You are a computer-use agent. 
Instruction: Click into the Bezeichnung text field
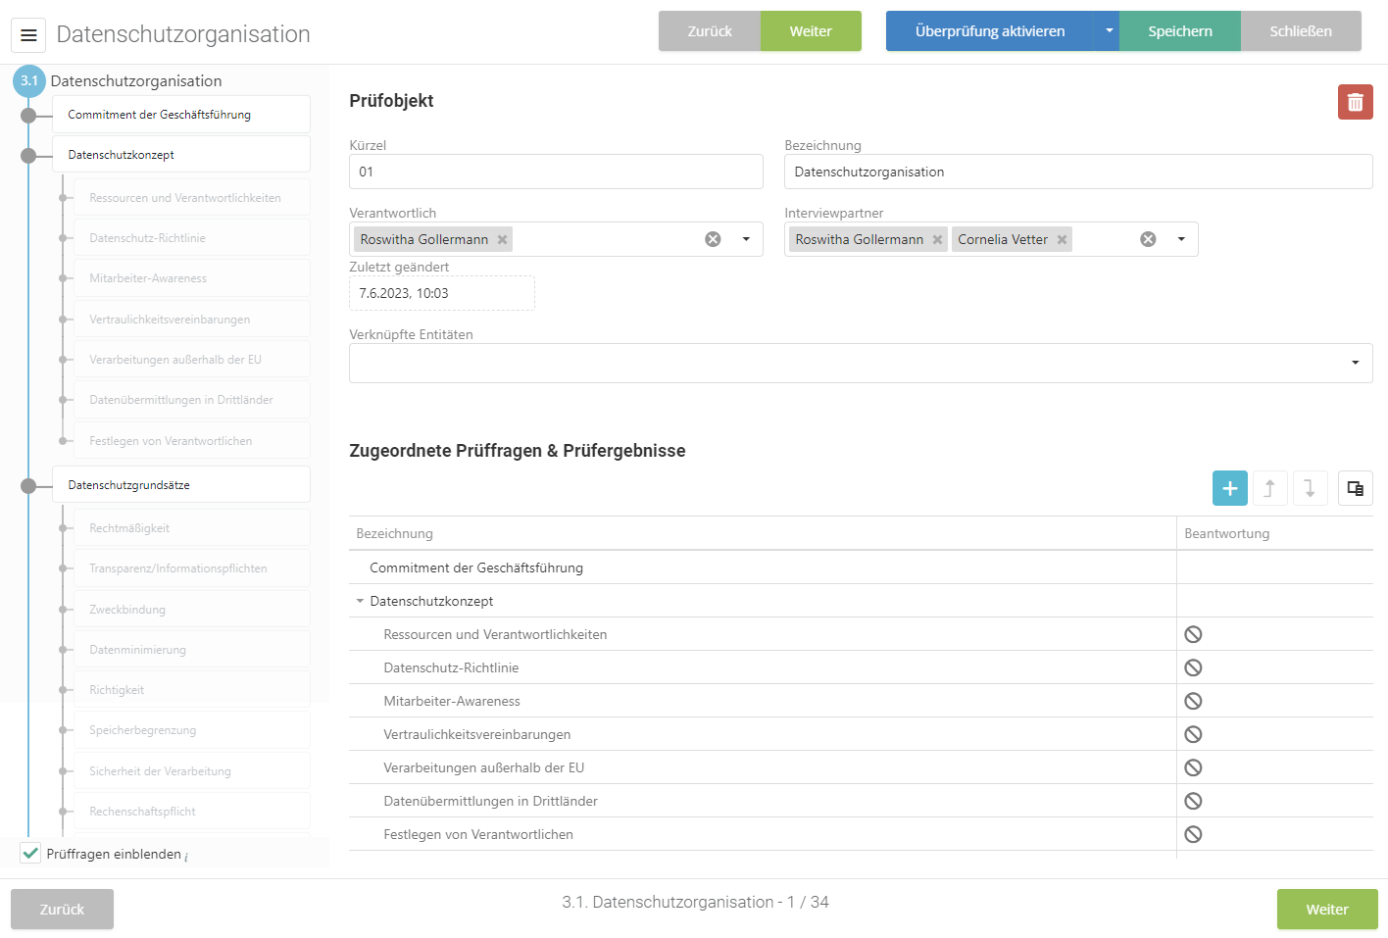click(x=1077, y=172)
